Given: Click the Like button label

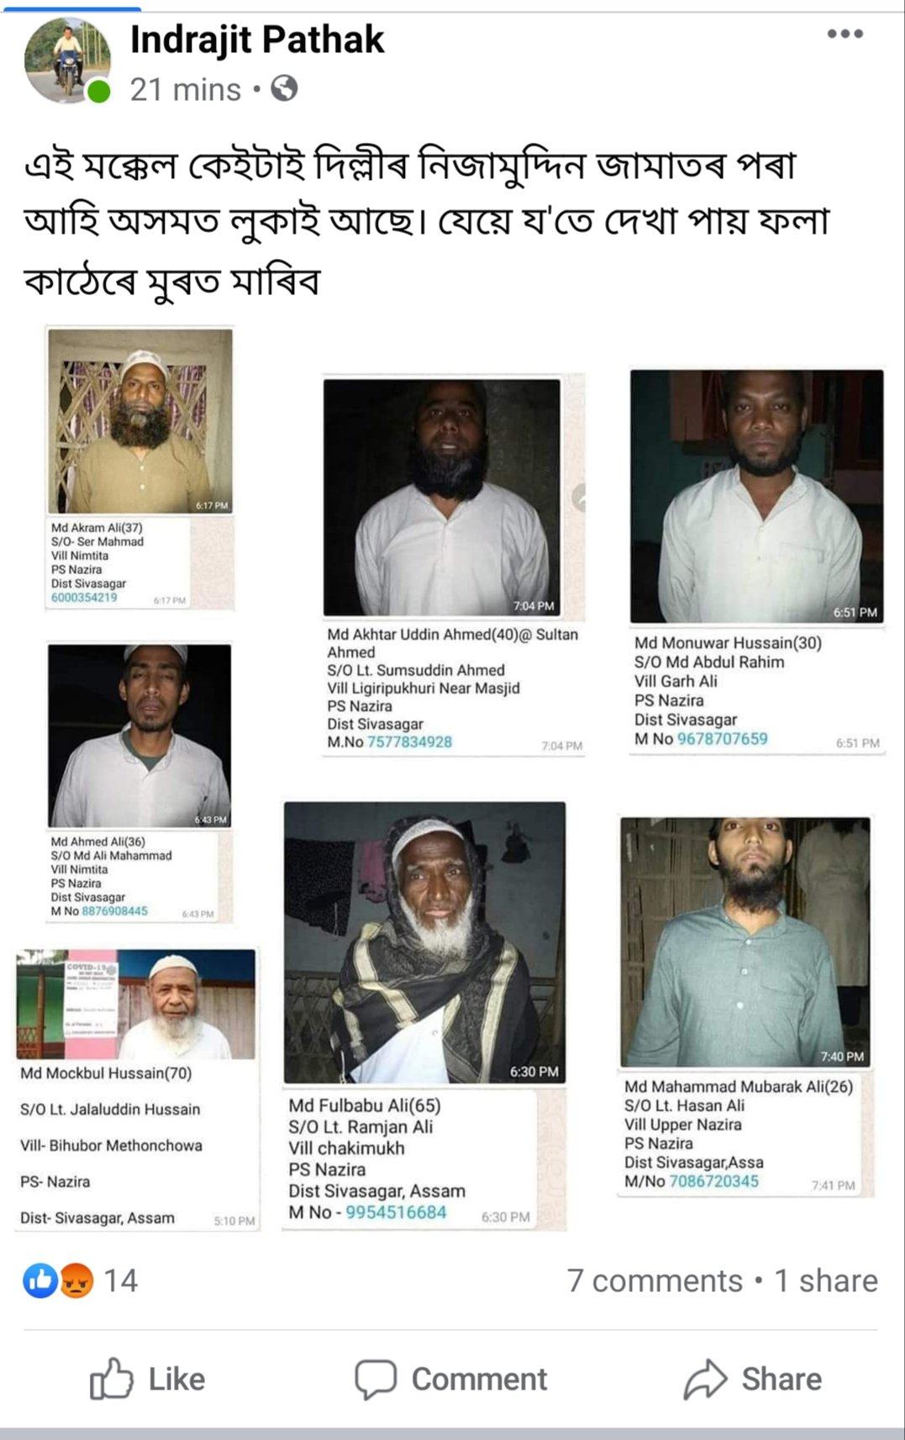Looking at the screenshot, I should coord(176,1379).
